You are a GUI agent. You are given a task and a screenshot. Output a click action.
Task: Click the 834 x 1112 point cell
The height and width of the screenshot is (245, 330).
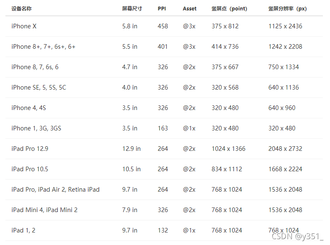pyautogui.click(x=227, y=169)
